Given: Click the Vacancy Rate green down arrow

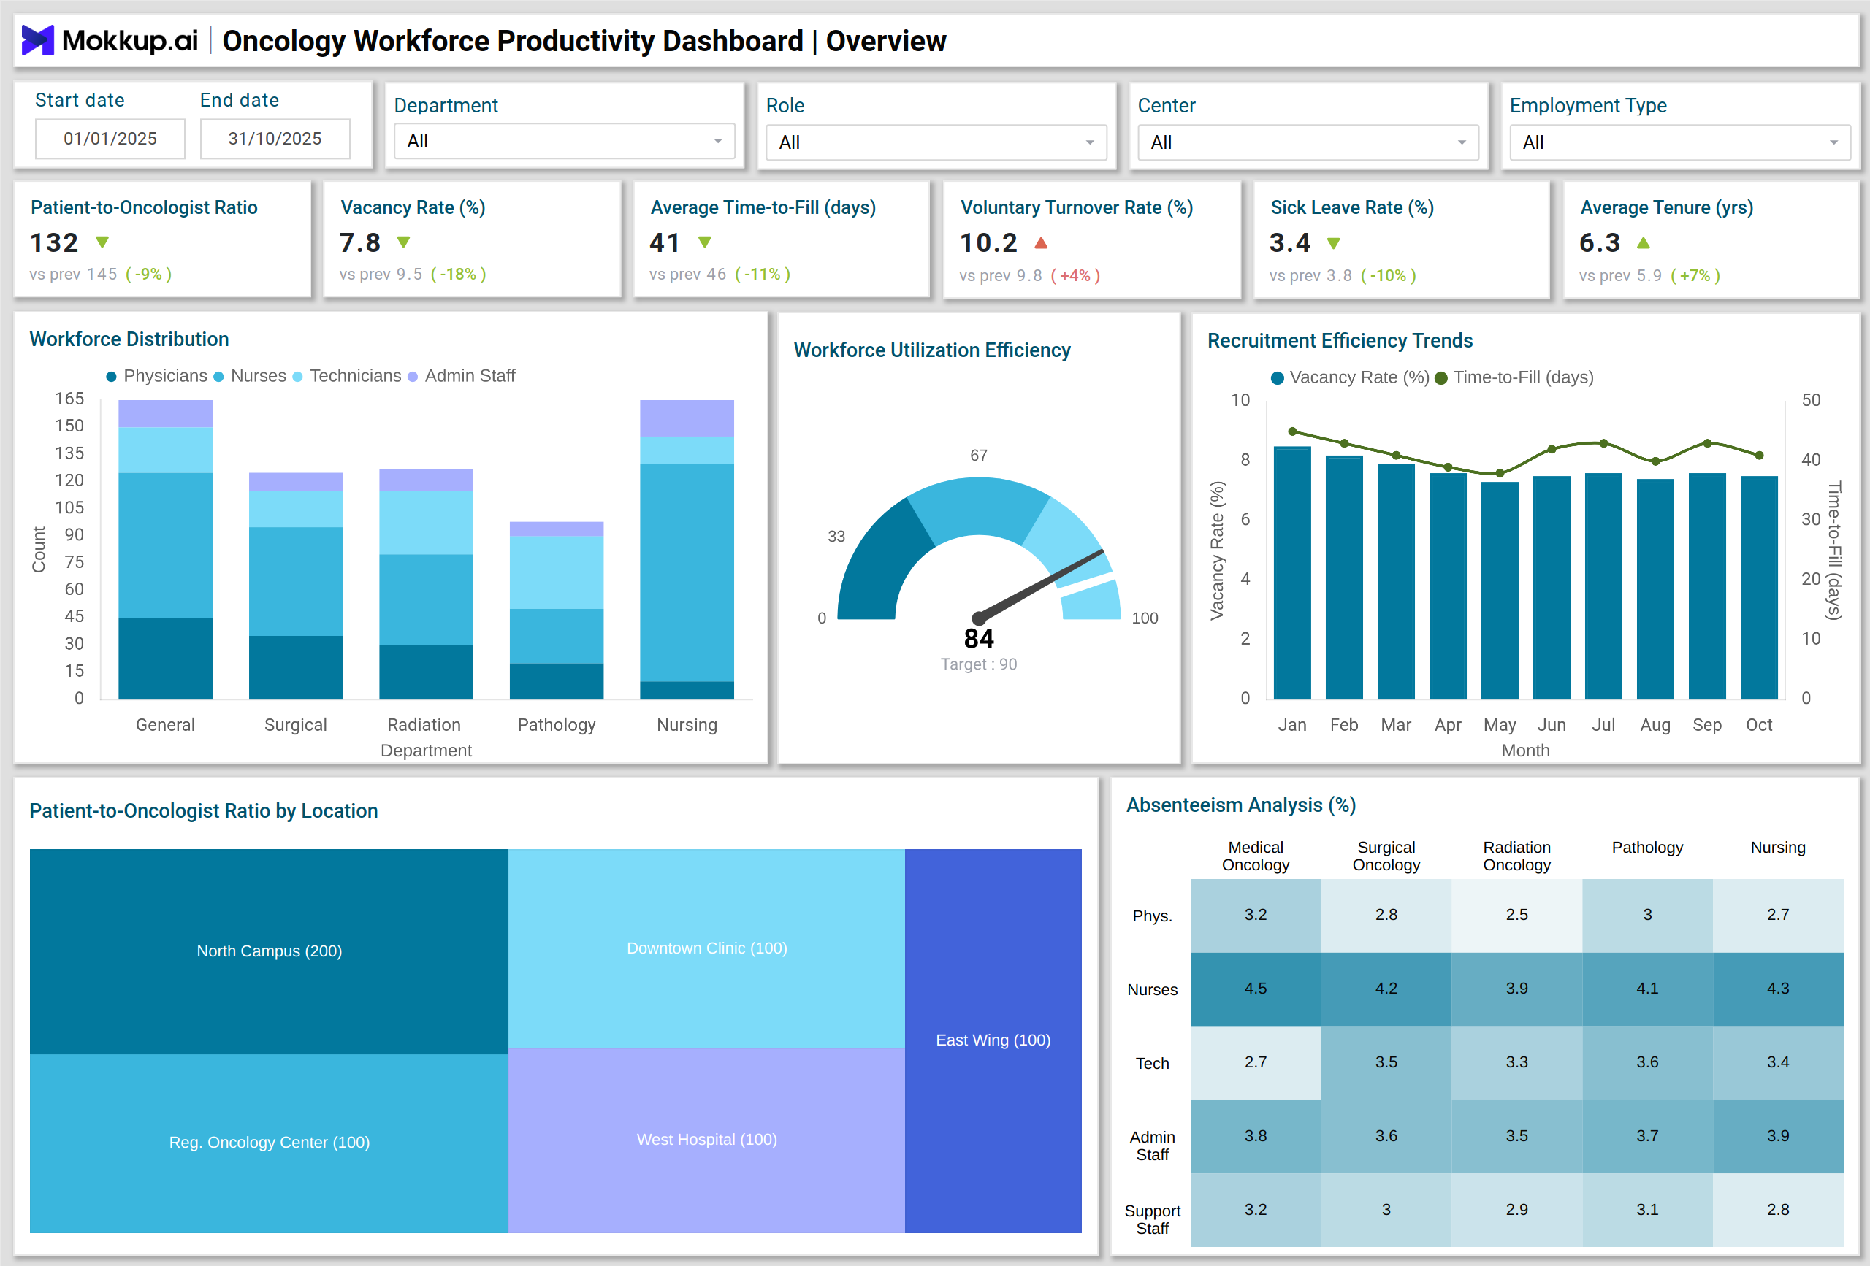Looking at the screenshot, I should (404, 242).
